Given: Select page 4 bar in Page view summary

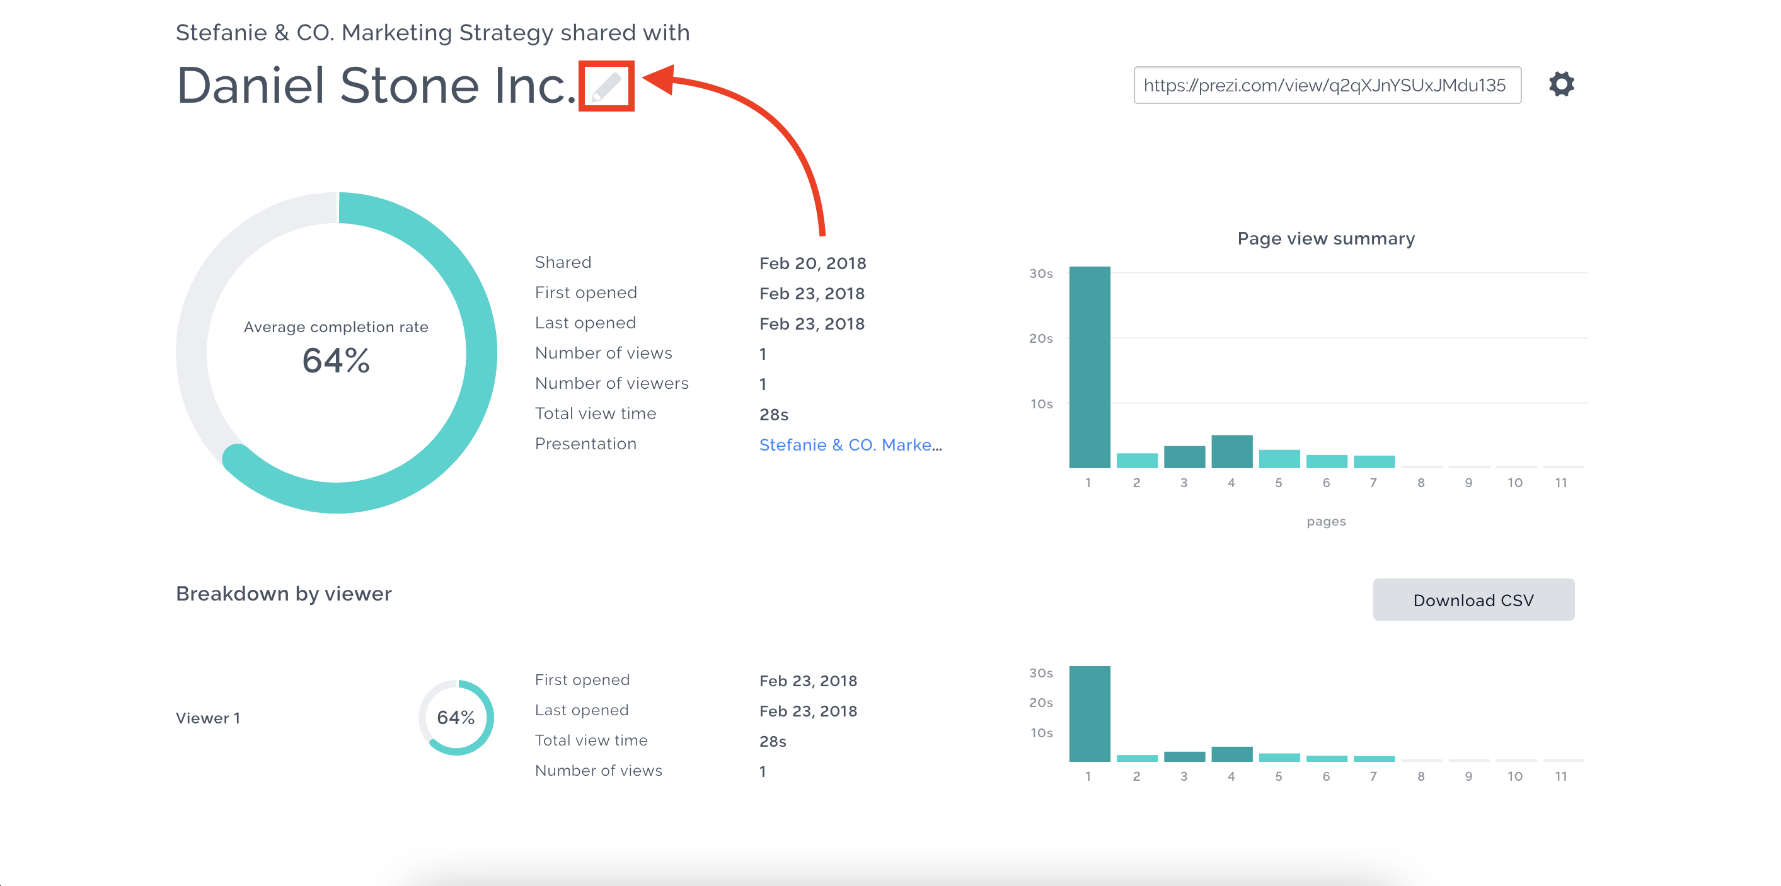Looking at the screenshot, I should point(1231,451).
